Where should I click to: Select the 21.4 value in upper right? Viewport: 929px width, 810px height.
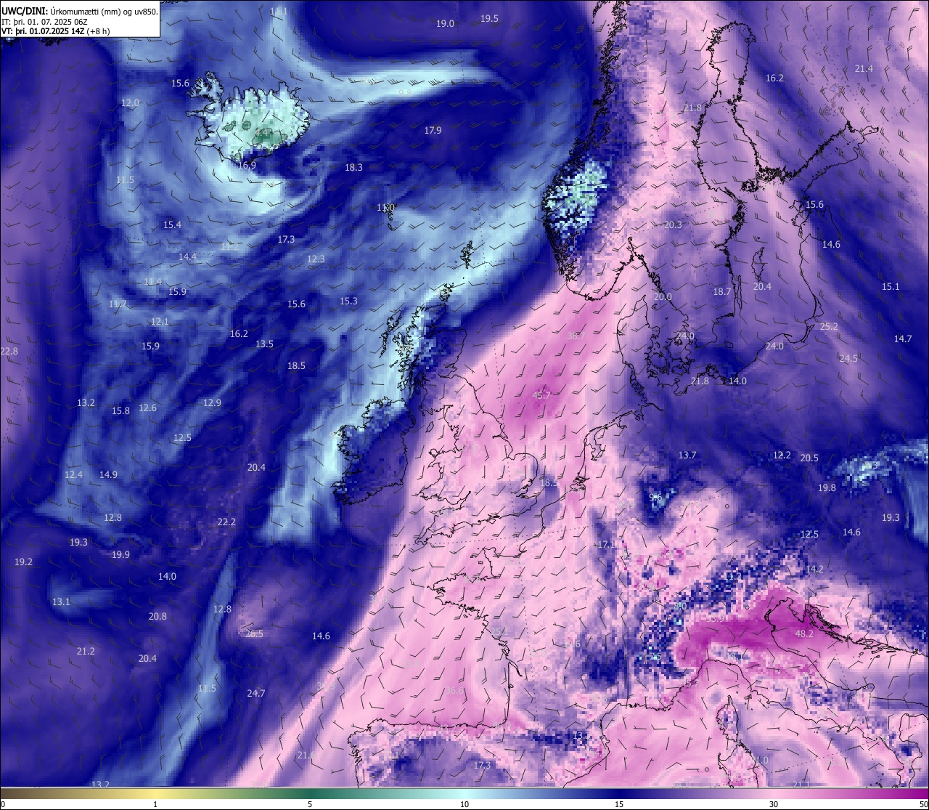coord(864,68)
